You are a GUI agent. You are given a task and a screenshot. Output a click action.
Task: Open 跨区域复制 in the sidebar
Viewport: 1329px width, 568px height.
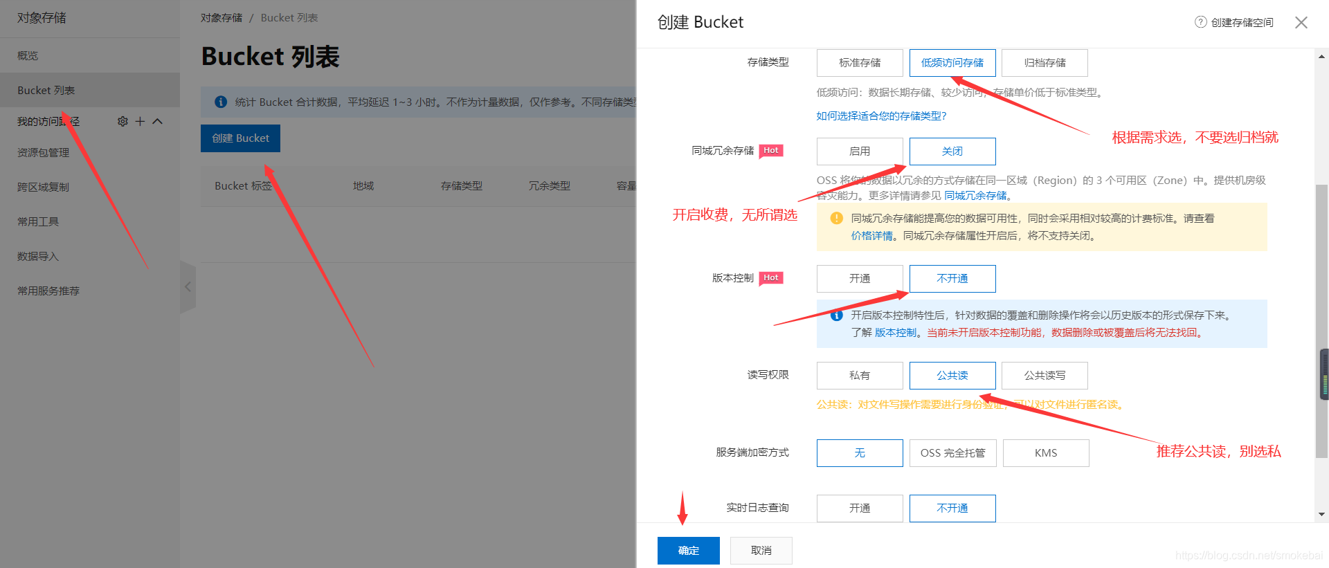pyautogui.click(x=43, y=187)
